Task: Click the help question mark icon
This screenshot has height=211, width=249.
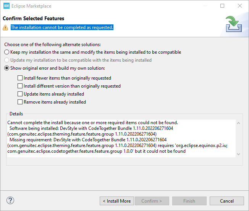Action: tap(10, 201)
